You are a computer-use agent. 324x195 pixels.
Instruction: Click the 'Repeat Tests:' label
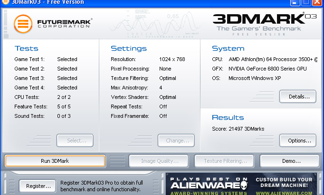point(127,106)
